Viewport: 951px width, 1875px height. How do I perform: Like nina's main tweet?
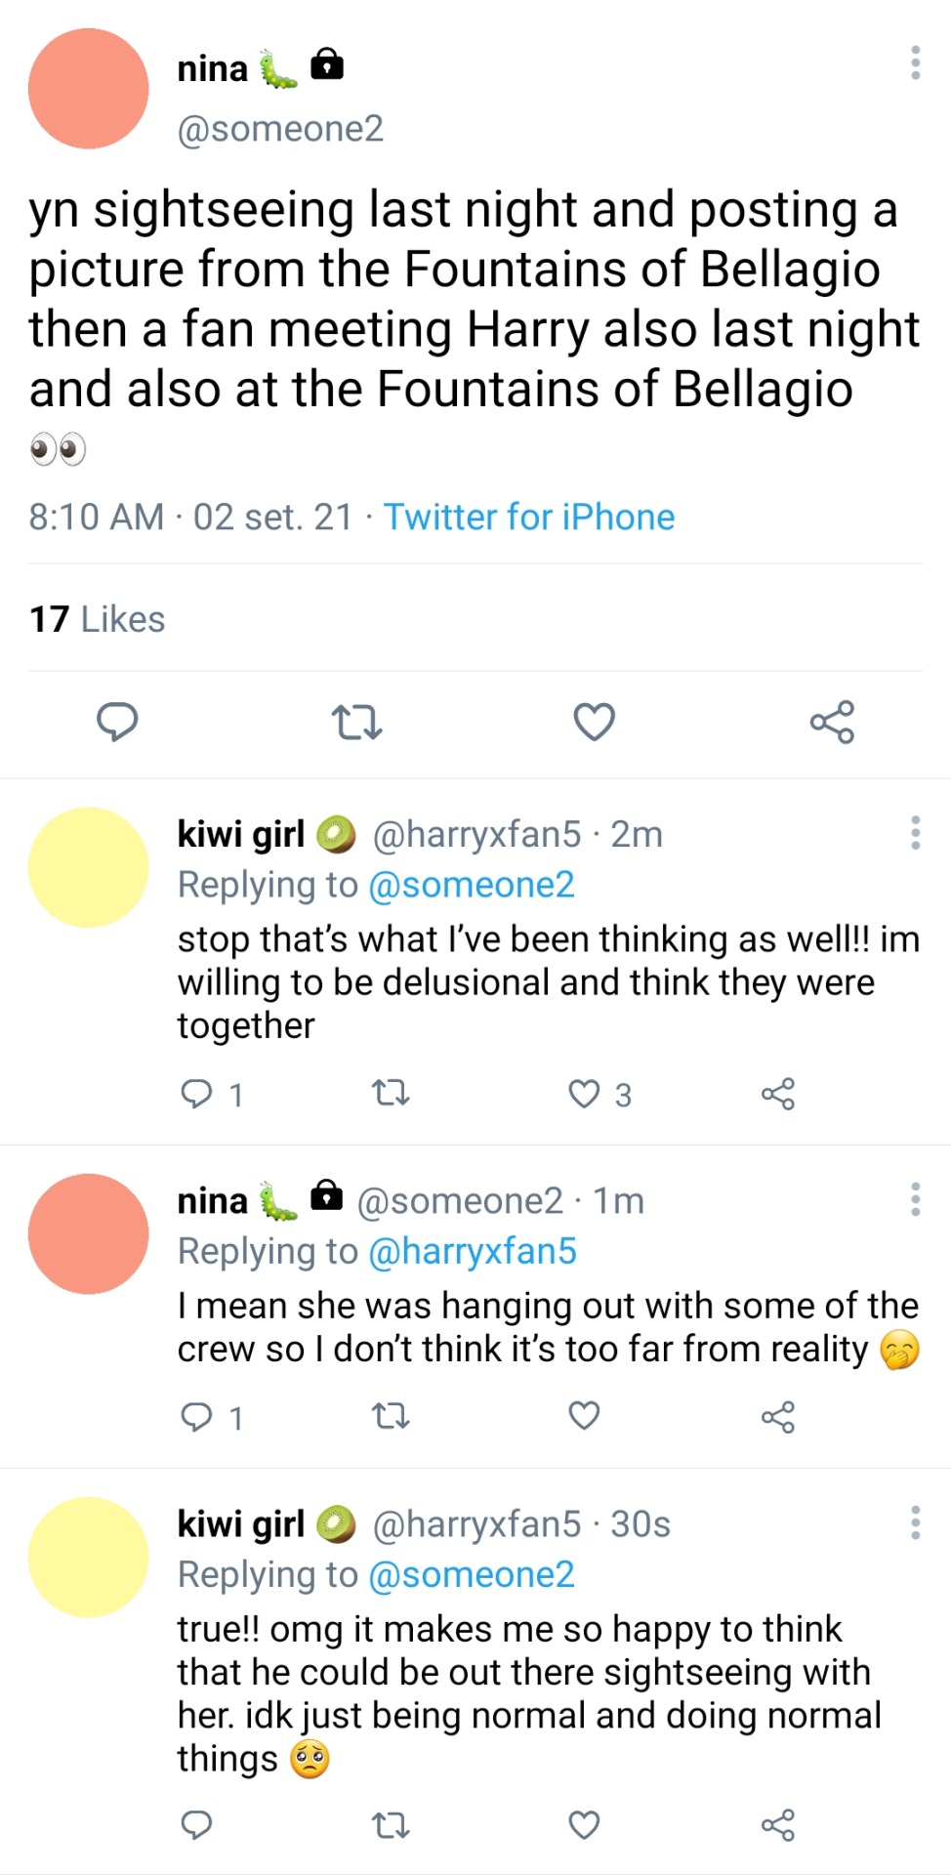click(594, 723)
